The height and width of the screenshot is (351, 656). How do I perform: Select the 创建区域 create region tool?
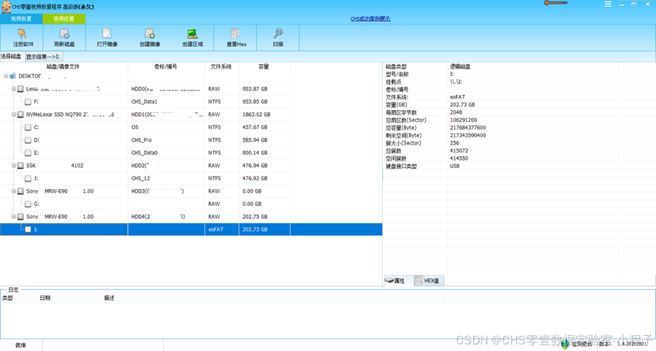point(192,37)
